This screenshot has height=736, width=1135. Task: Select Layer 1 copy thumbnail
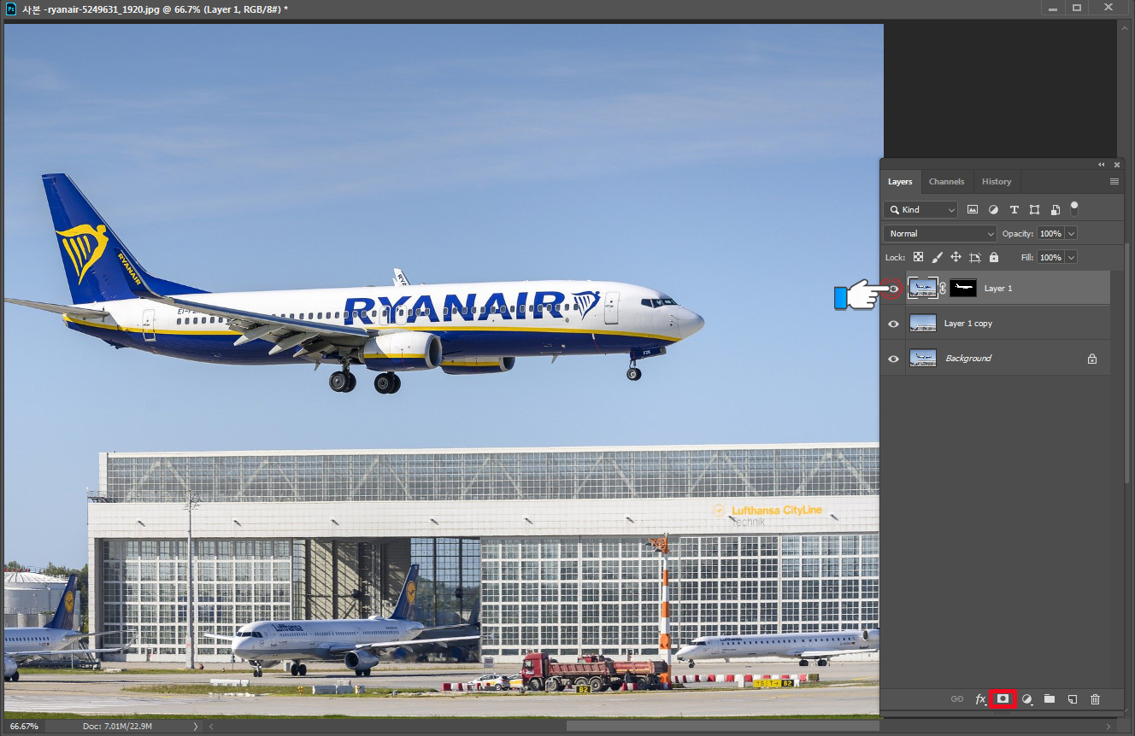pos(923,324)
